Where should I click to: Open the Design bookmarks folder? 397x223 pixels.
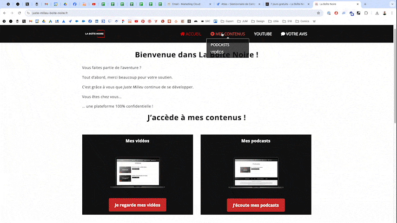point(258,21)
